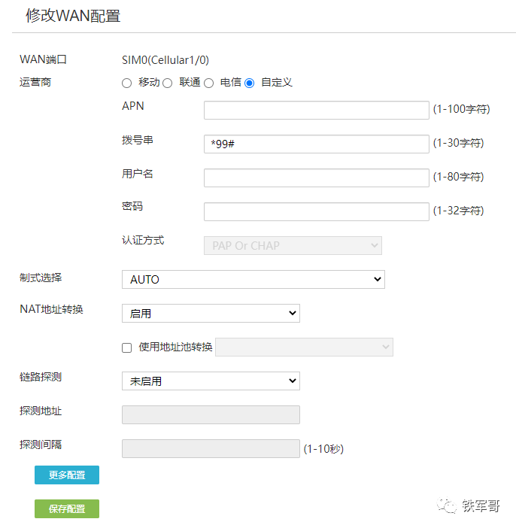Select the 移动 carrier radio button
Image resolution: width=516 pixels, height=528 pixels.
point(126,83)
